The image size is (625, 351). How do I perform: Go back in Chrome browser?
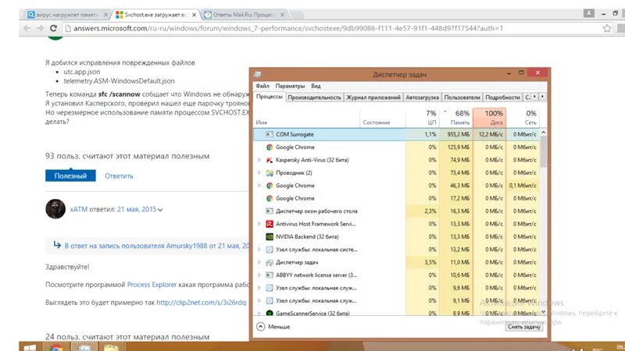pyautogui.click(x=27, y=28)
